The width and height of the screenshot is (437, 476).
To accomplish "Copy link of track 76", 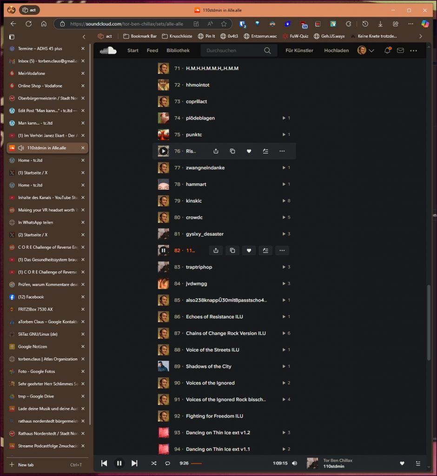I will (232, 151).
